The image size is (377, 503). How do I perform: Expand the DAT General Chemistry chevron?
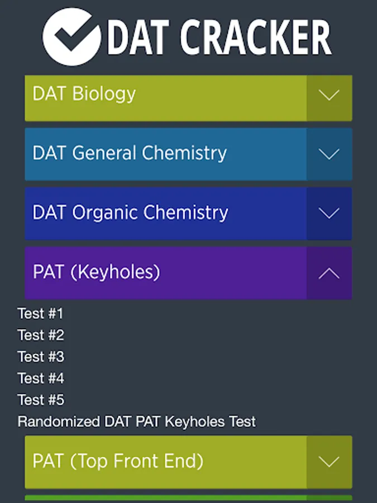pos(329,154)
